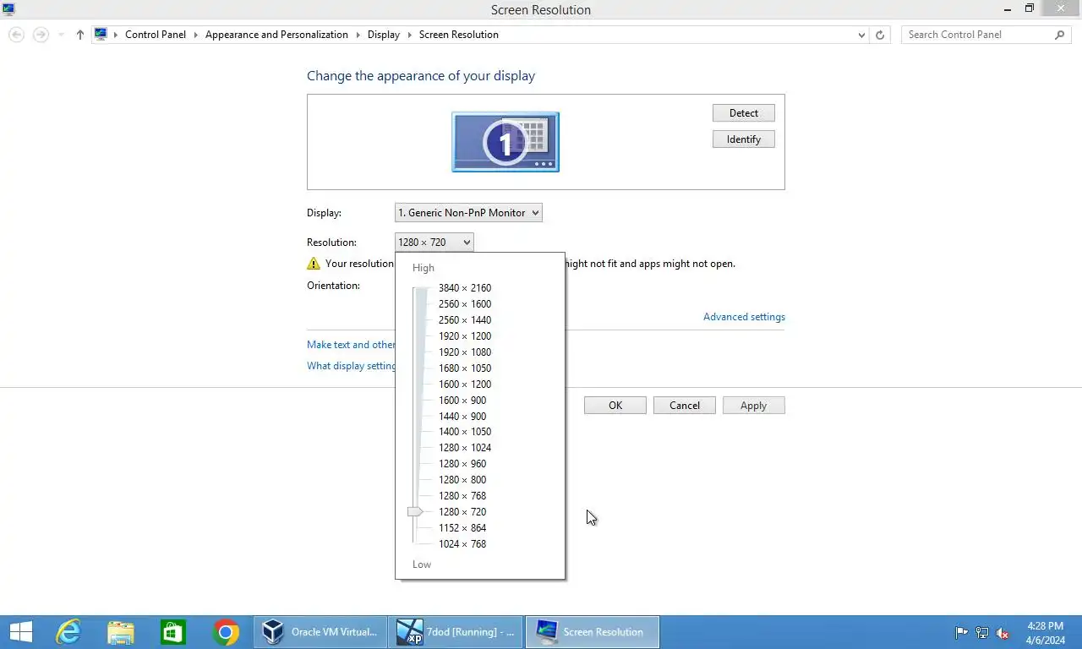The height and width of the screenshot is (649, 1082).
Task: Choose 1280 × 800 resolution
Action: [462, 480]
